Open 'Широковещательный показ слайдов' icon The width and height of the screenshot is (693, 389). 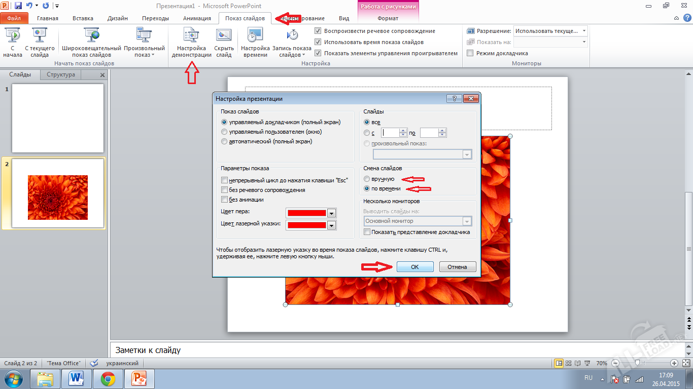pos(91,35)
